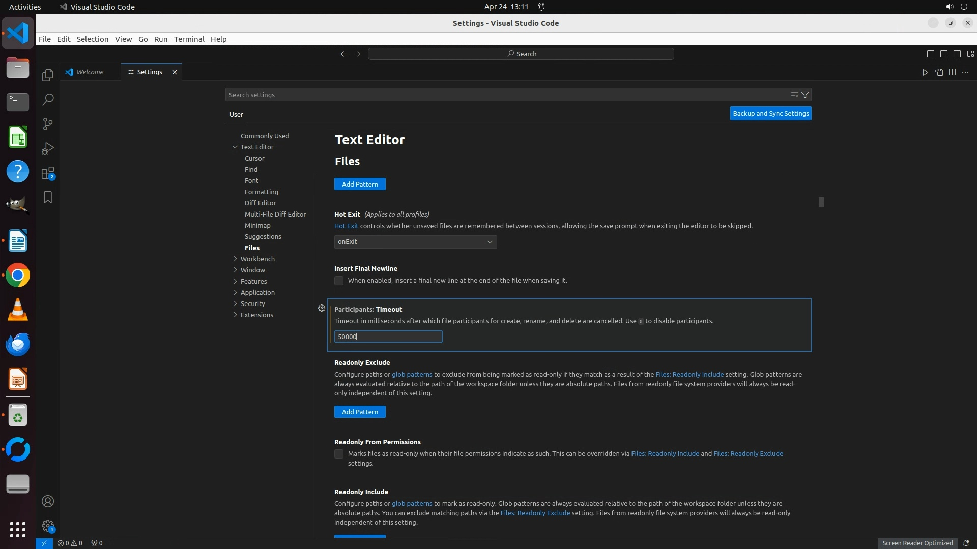The image size is (977, 549).
Task: Open the Explorer view in activity bar
Action: (47, 75)
